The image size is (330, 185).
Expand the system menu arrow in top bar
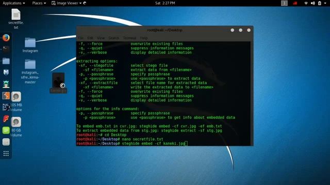(325, 4)
